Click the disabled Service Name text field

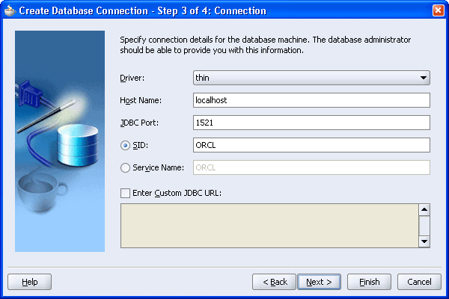(x=311, y=167)
